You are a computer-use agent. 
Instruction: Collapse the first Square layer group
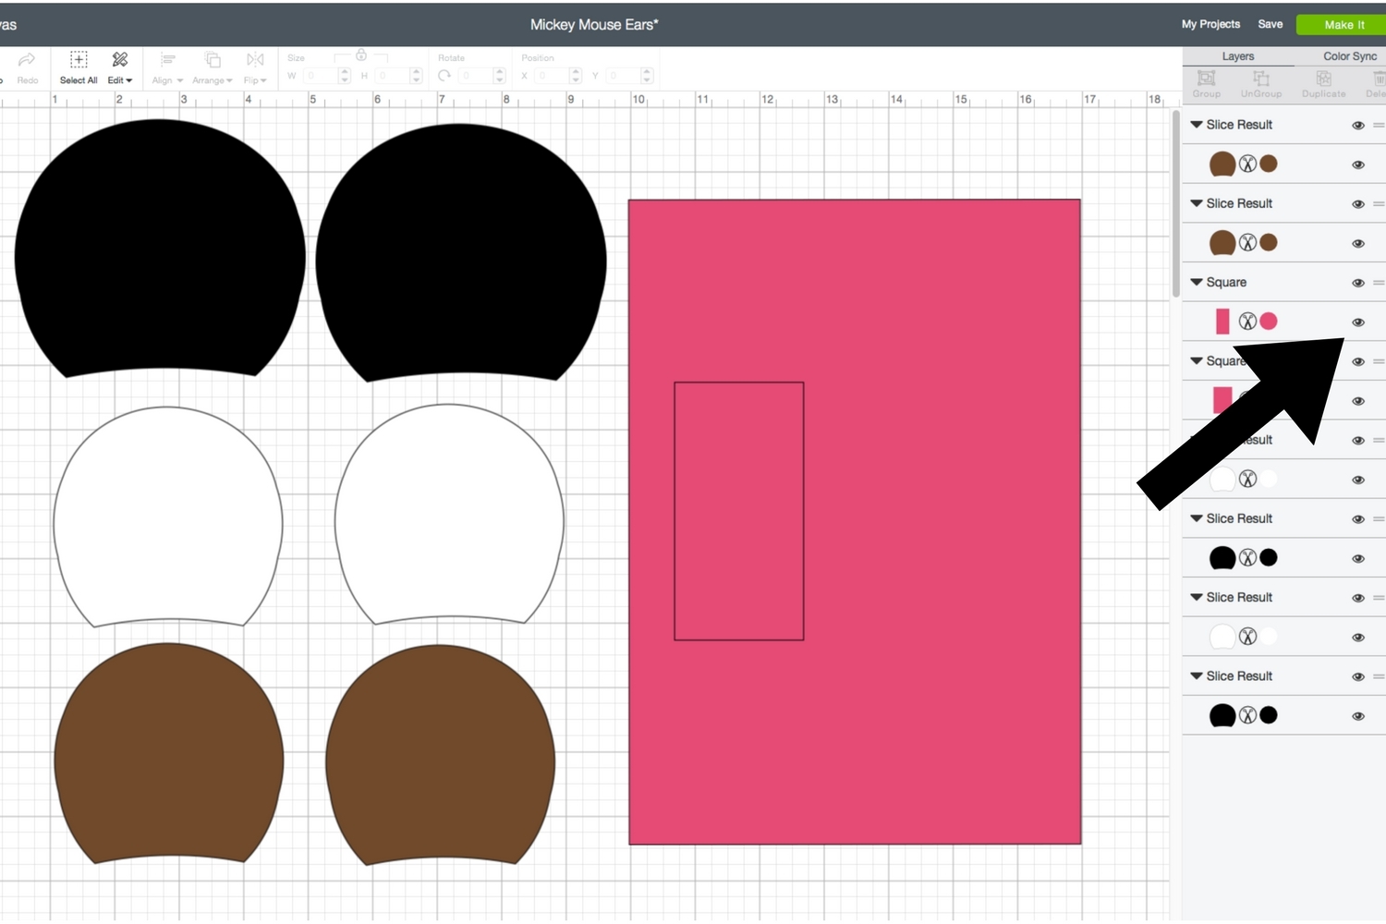tap(1197, 282)
